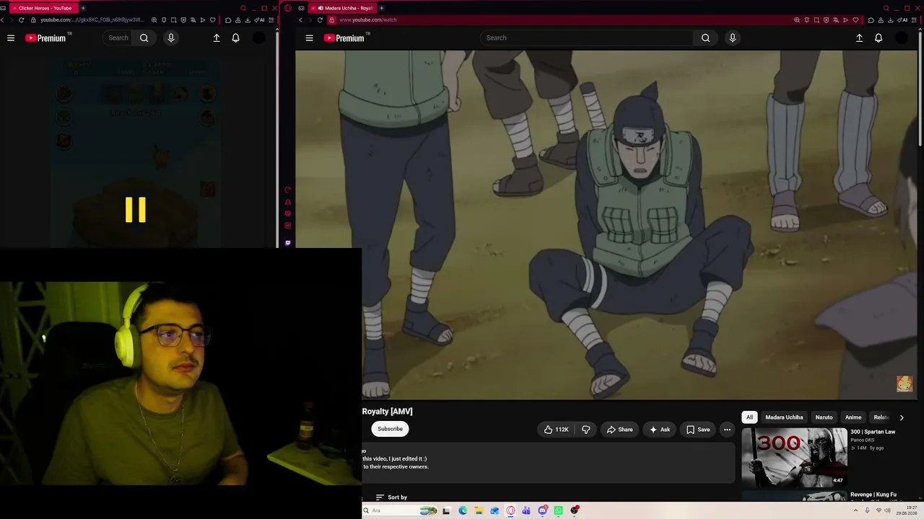Select the Anime filter chip
The height and width of the screenshot is (519, 924).
tap(853, 417)
